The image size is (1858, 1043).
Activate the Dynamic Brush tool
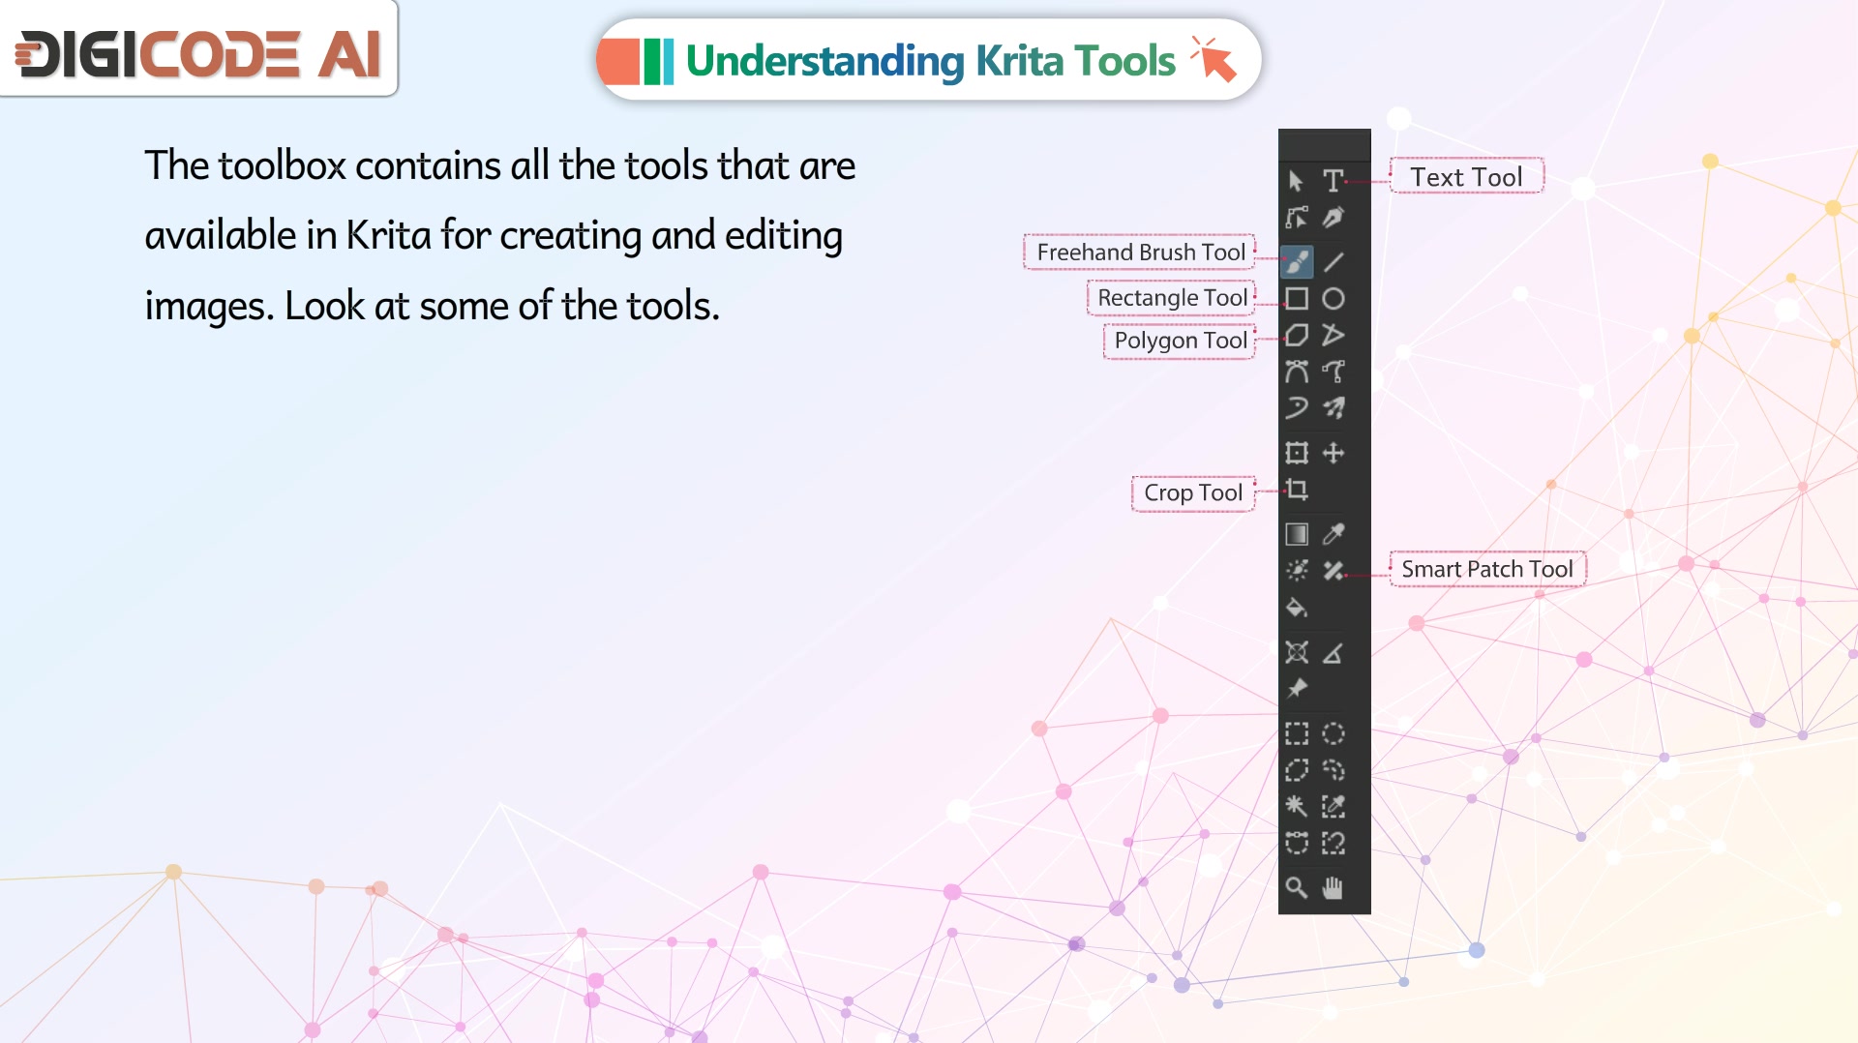click(1297, 408)
